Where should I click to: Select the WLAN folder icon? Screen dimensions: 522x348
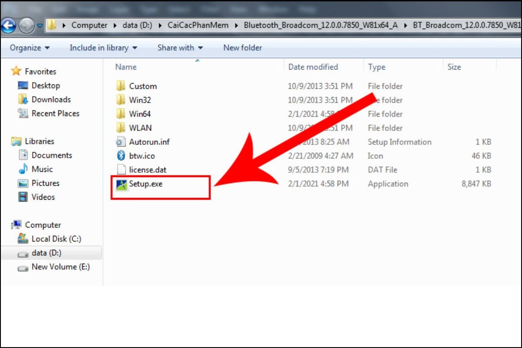(120, 127)
